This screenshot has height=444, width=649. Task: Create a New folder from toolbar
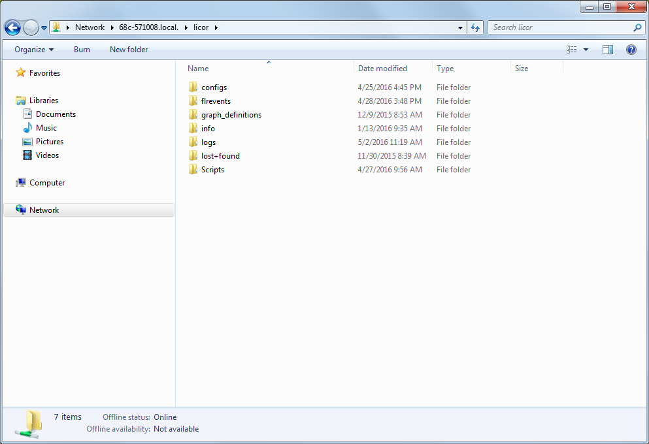click(129, 50)
